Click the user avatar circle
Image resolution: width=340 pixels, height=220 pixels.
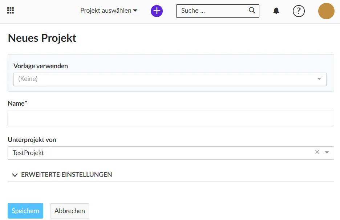pyautogui.click(x=326, y=11)
